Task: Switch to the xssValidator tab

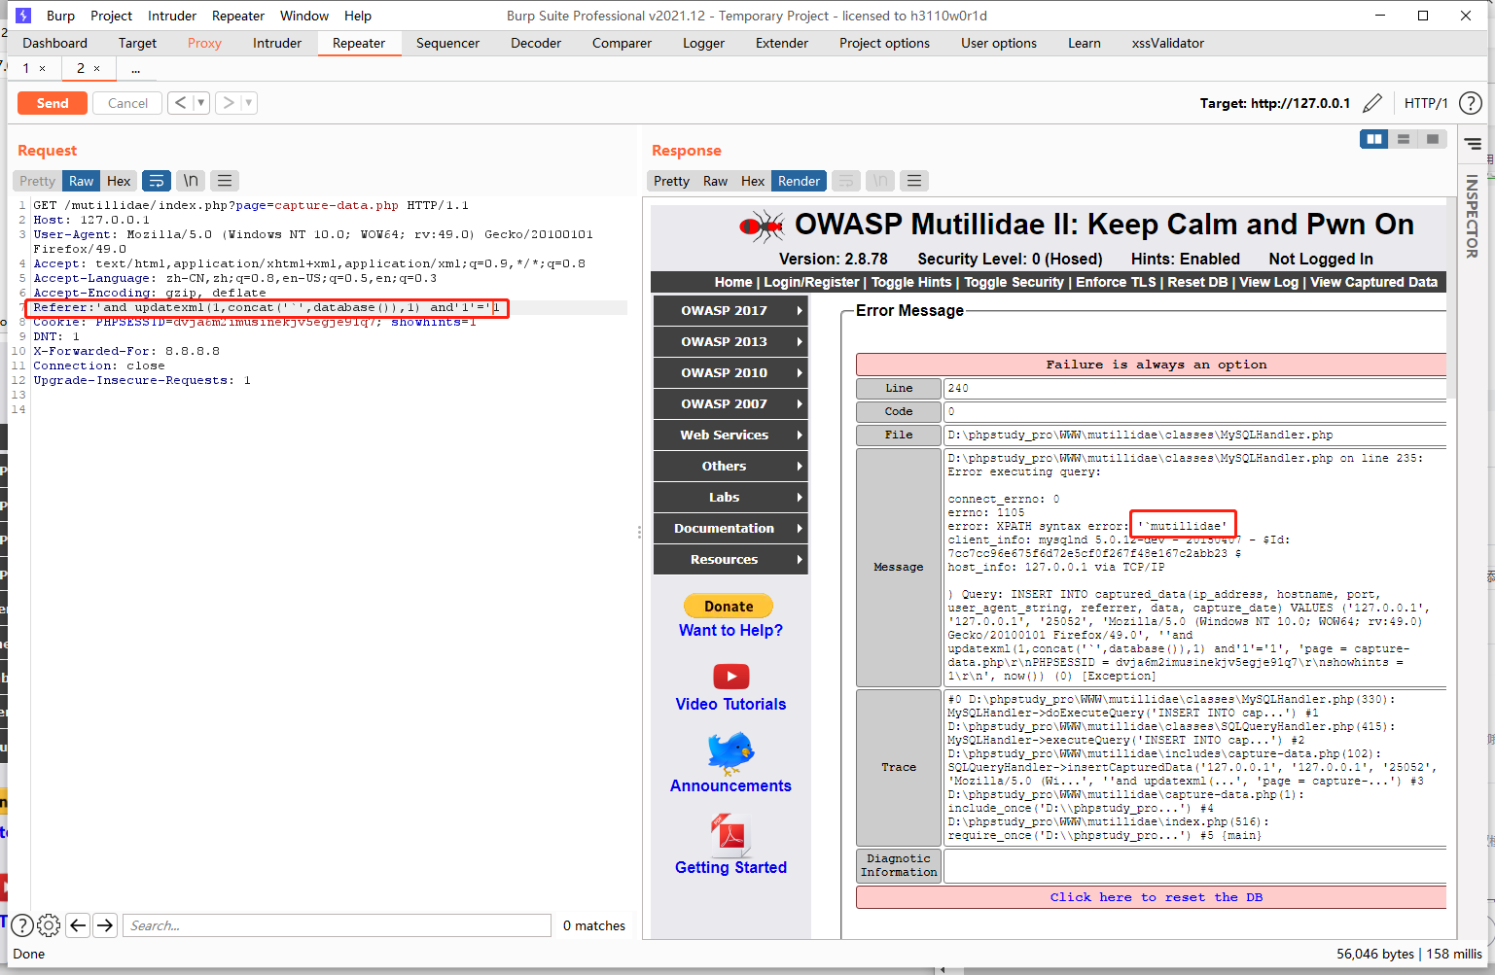Action: (x=1167, y=43)
